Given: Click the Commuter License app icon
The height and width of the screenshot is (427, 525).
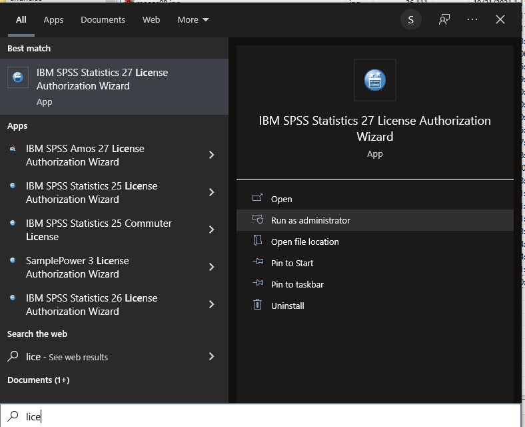Looking at the screenshot, I should pyautogui.click(x=13, y=223).
